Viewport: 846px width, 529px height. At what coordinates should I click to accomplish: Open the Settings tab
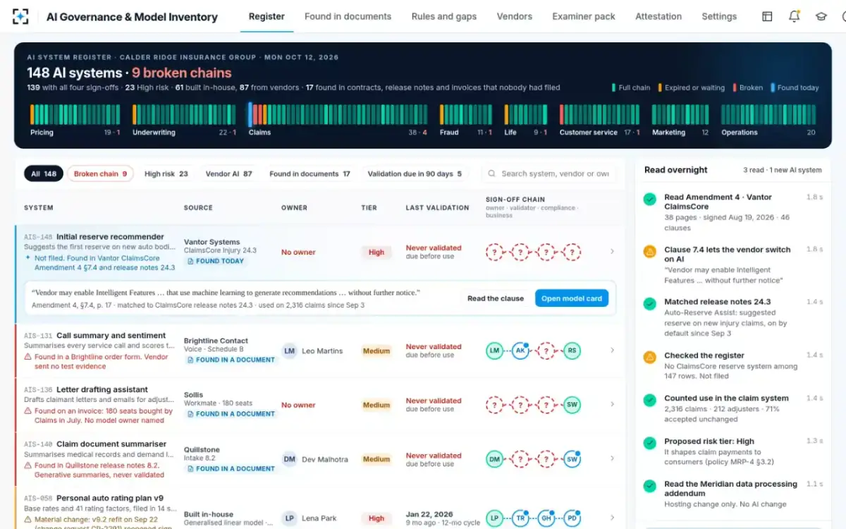pos(719,16)
